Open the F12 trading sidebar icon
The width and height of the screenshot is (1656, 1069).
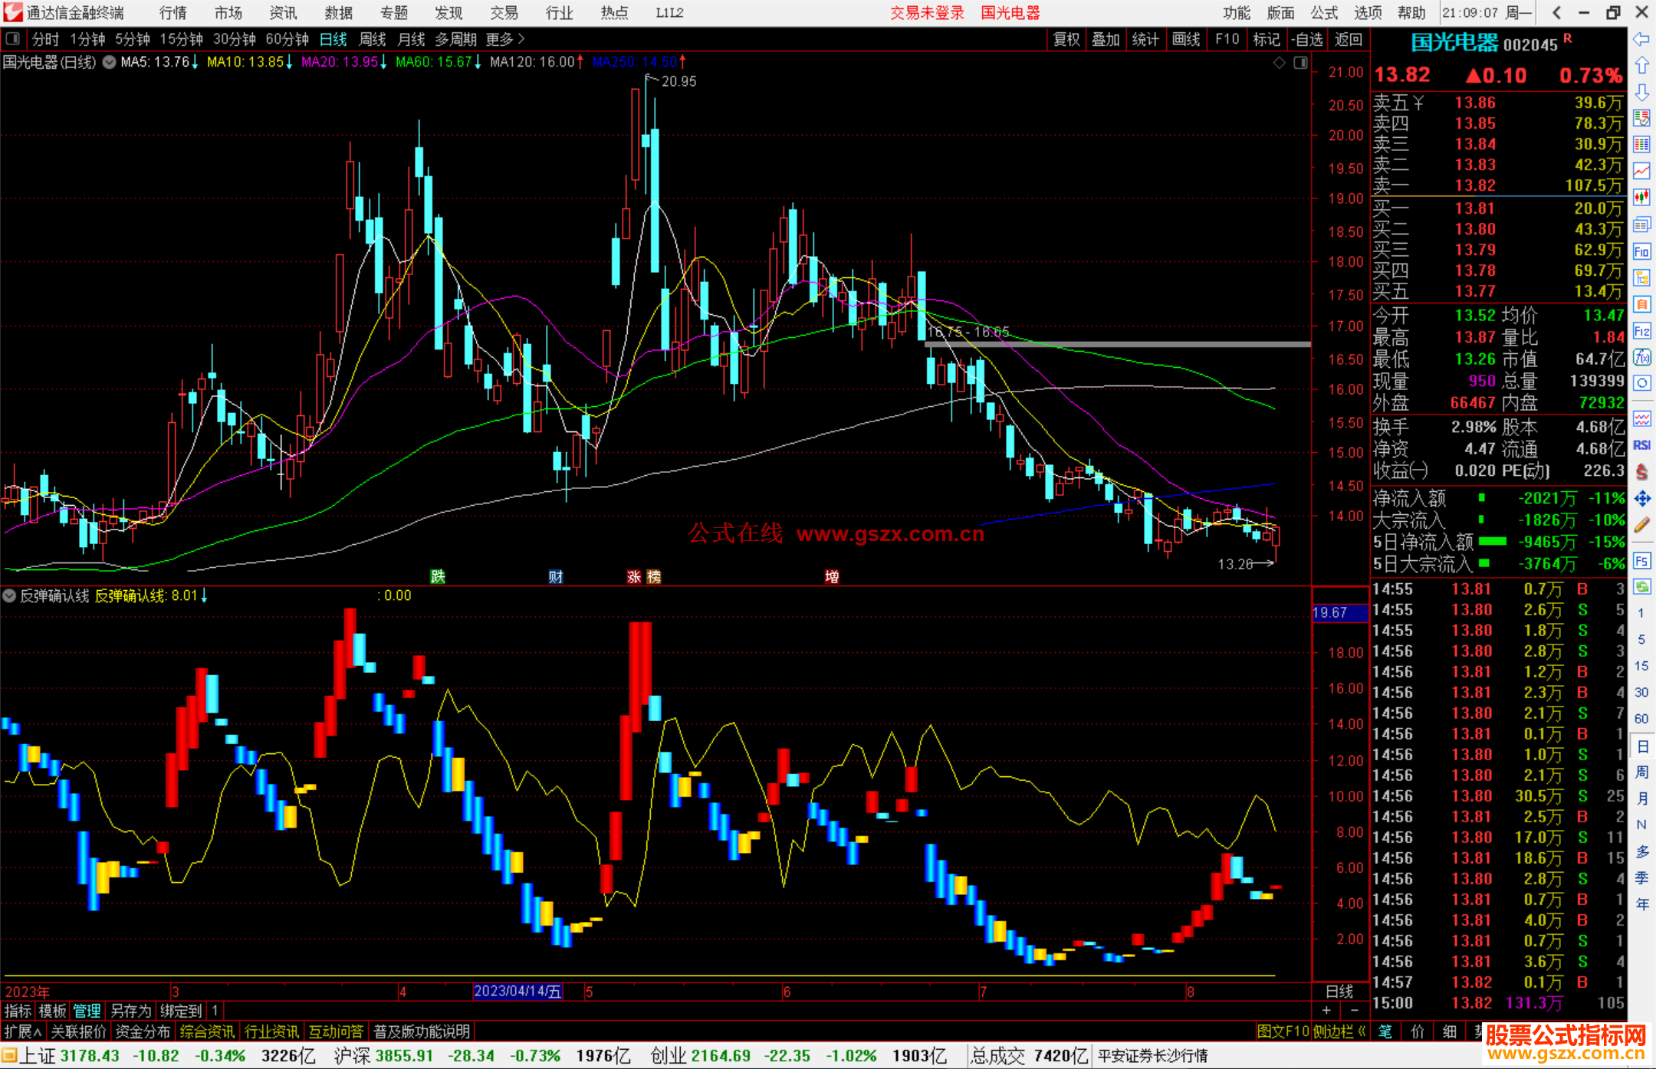coord(1641,331)
